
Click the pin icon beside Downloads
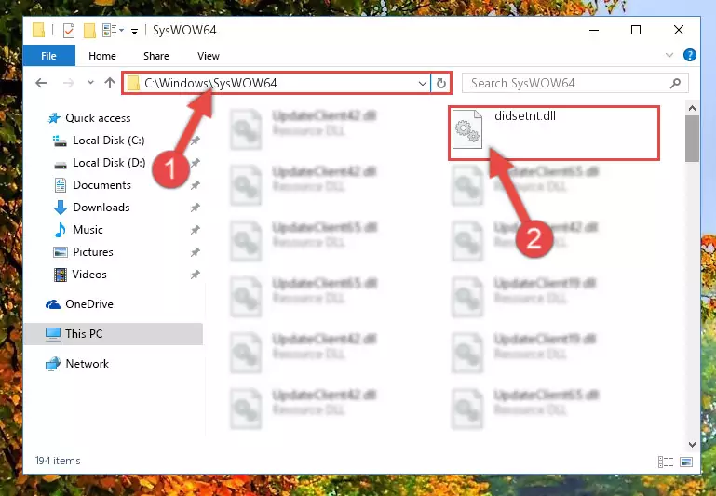pos(195,208)
